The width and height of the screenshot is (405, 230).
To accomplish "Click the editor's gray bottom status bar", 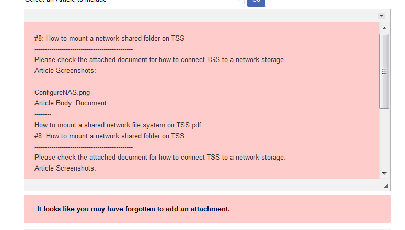I will 203,185.
